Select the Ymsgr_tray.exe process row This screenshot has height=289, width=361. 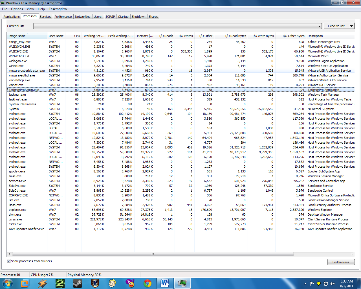[181, 42]
